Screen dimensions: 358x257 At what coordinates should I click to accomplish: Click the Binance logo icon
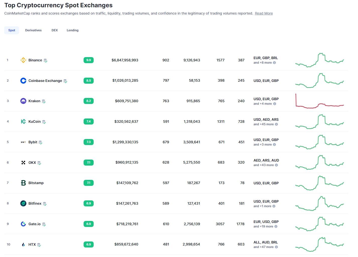pyautogui.click(x=23, y=60)
